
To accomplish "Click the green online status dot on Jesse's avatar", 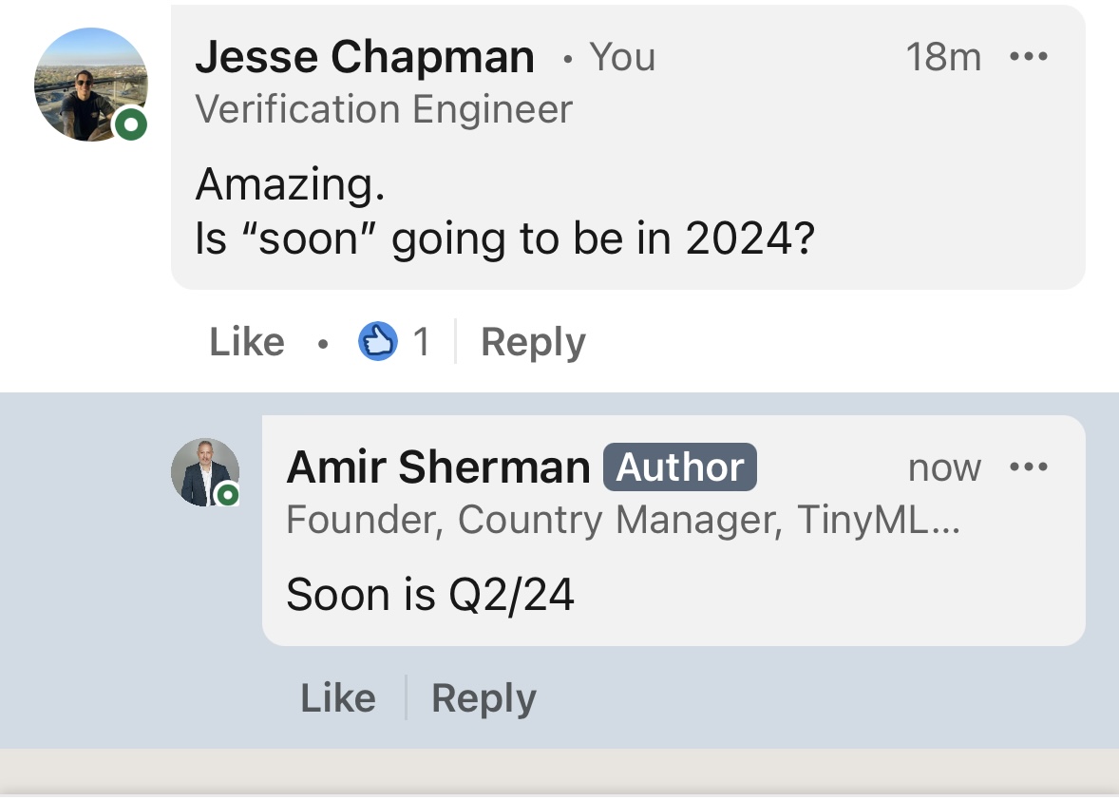I will pyautogui.click(x=130, y=124).
